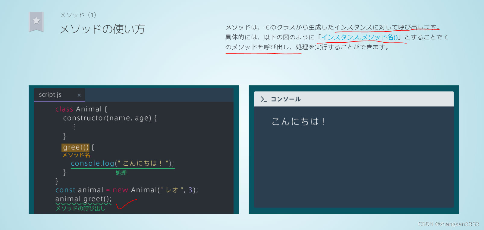This screenshot has height=230, width=484.
Task: Click the blue インスタンス.メソッド名() text
Action: (x=360, y=37)
